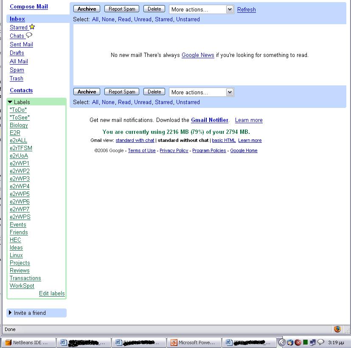Click the Firefox icon in the status bar
Screen dimensions: 351x348
(x=337, y=329)
